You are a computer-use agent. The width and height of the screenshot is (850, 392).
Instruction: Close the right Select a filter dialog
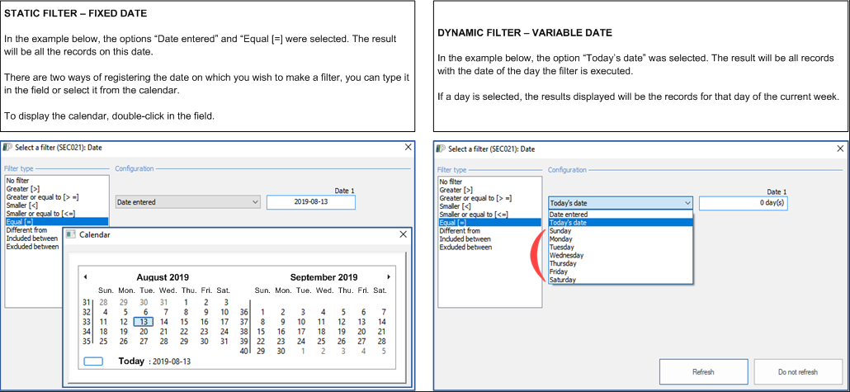(x=837, y=149)
